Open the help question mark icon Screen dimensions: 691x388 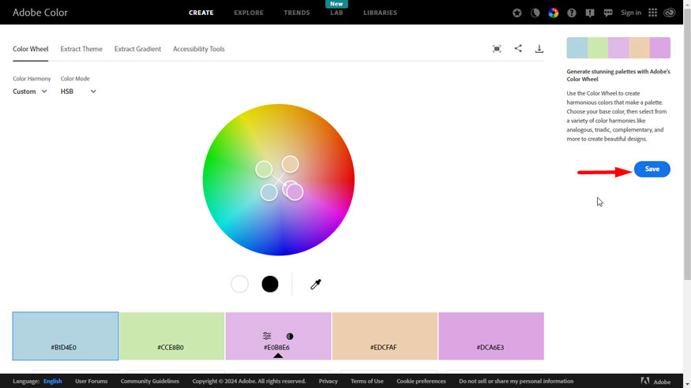(x=572, y=13)
